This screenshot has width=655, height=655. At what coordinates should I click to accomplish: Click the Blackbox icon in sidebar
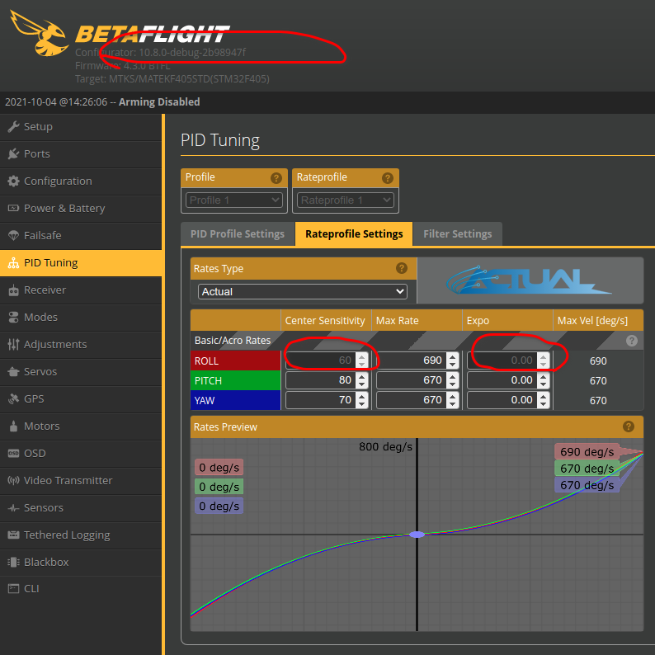pyautogui.click(x=13, y=563)
